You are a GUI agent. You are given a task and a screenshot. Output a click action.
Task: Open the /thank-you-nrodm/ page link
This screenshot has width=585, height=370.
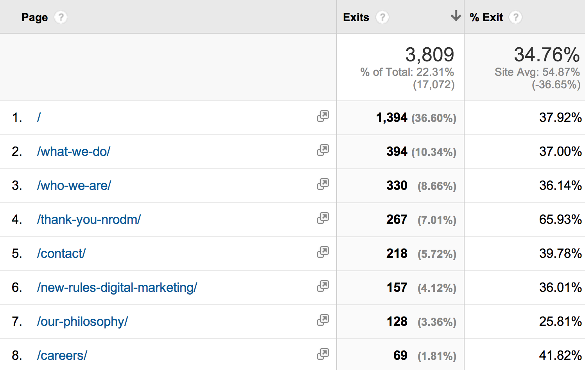click(89, 220)
